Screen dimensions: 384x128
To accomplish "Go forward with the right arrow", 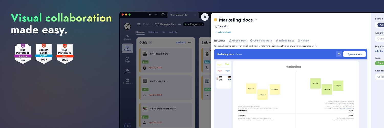I will point(155,15).
